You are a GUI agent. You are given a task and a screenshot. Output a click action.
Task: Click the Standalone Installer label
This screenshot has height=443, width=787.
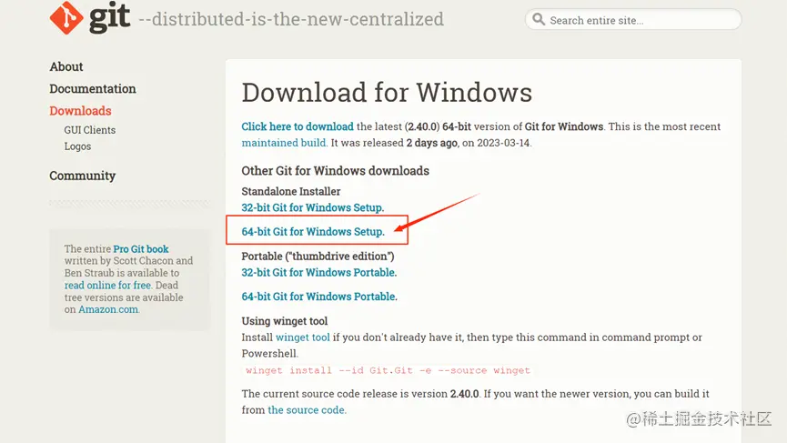click(290, 191)
